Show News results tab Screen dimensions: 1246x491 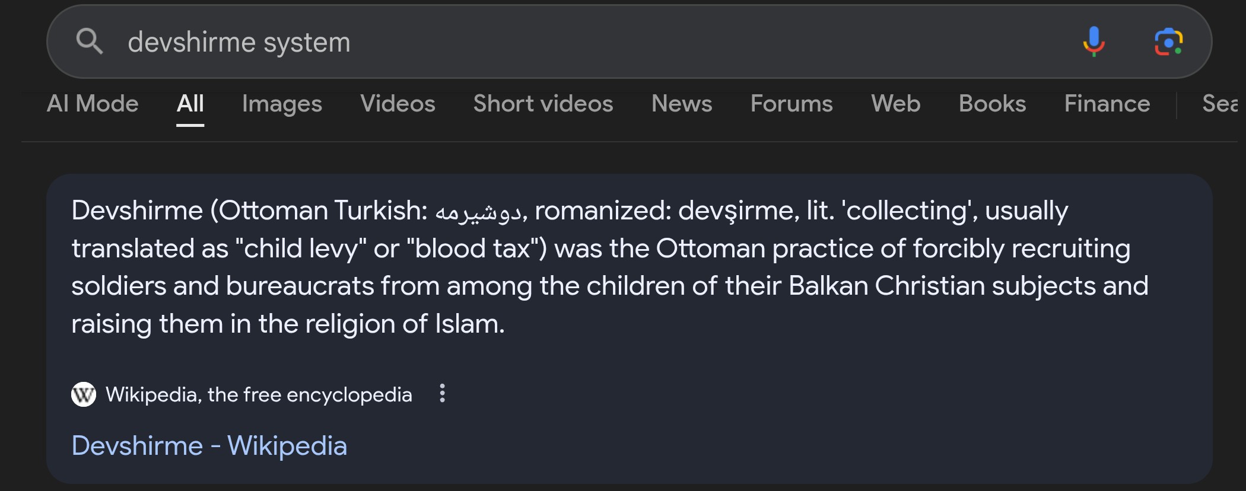coord(682,104)
